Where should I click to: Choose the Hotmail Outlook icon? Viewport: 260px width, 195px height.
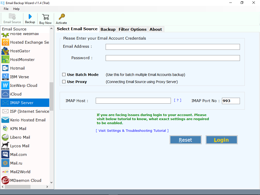click(x=5, y=68)
